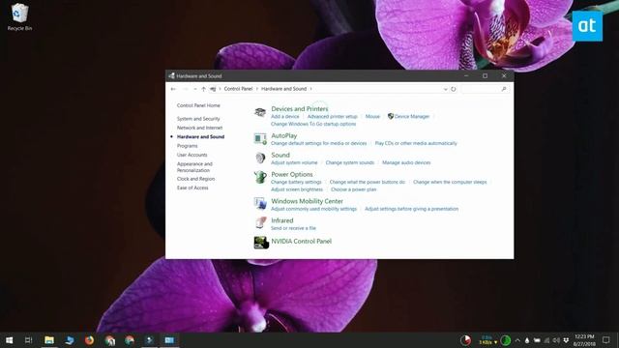
Task: Click Manage audio devices
Action: coord(406,163)
